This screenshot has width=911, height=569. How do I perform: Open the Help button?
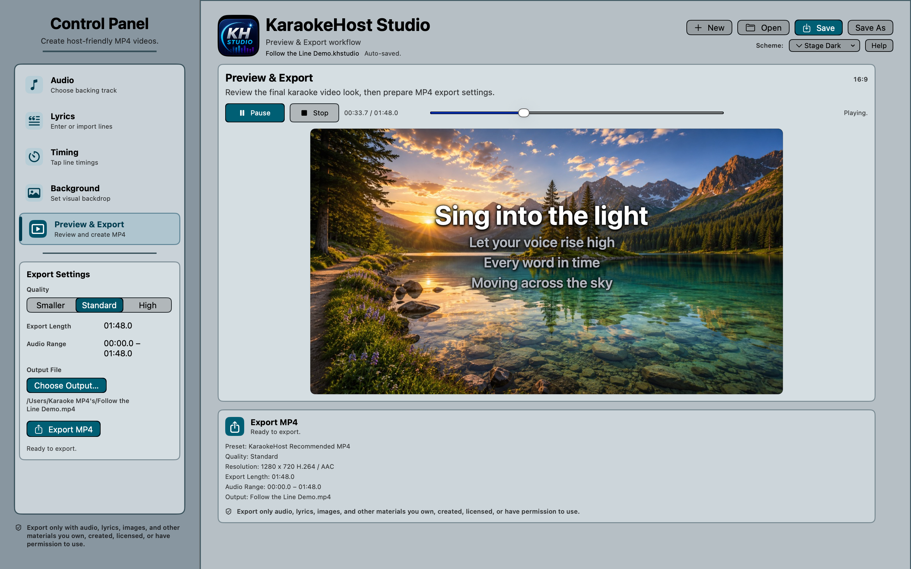879,46
